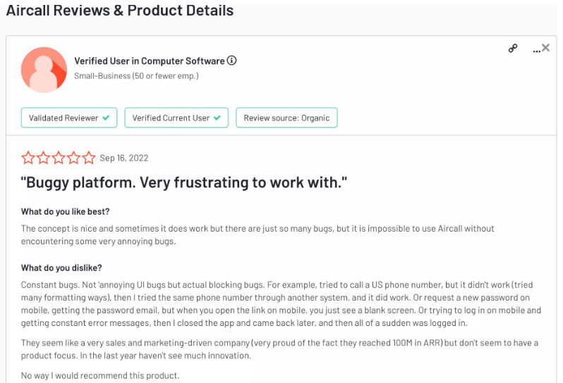Click the info icon beside Computer Software

232,61
